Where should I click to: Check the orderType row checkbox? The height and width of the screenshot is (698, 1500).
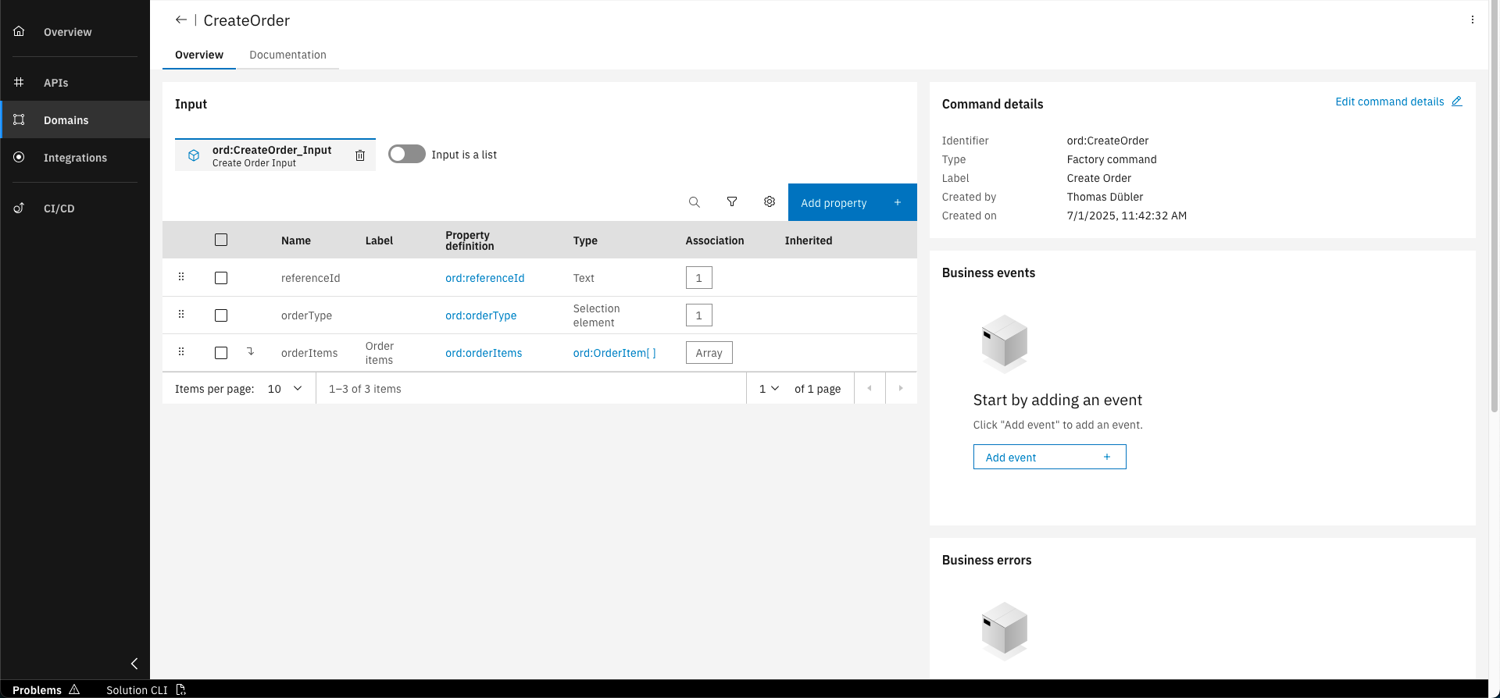pos(221,315)
